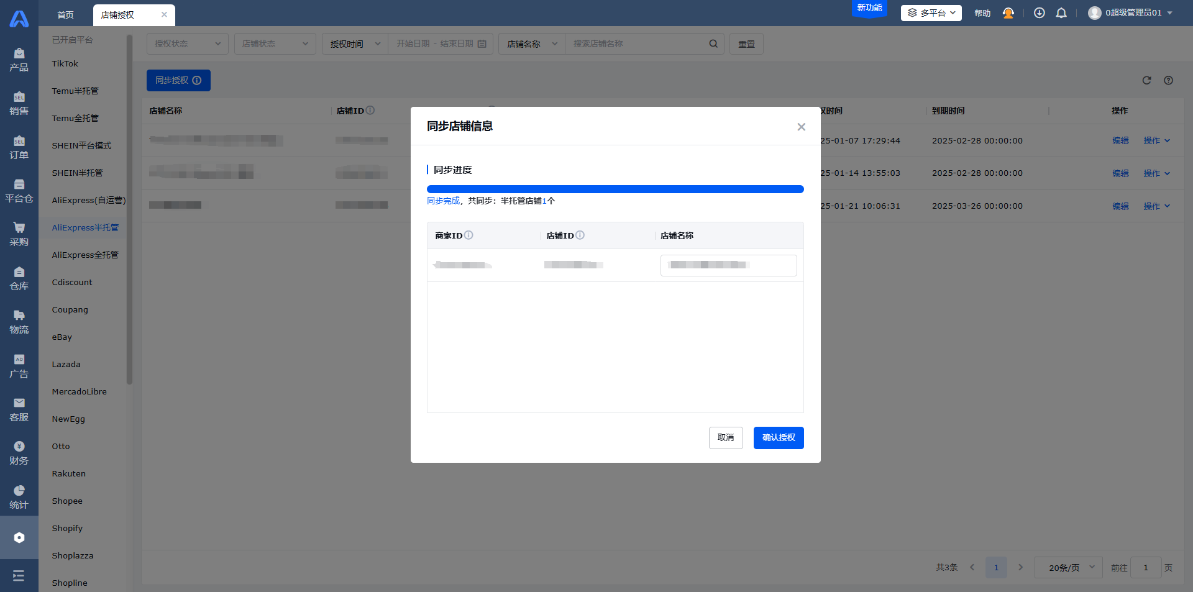1193x592 pixels.
Task: Click the 帮助 link in header
Action: coord(982,13)
